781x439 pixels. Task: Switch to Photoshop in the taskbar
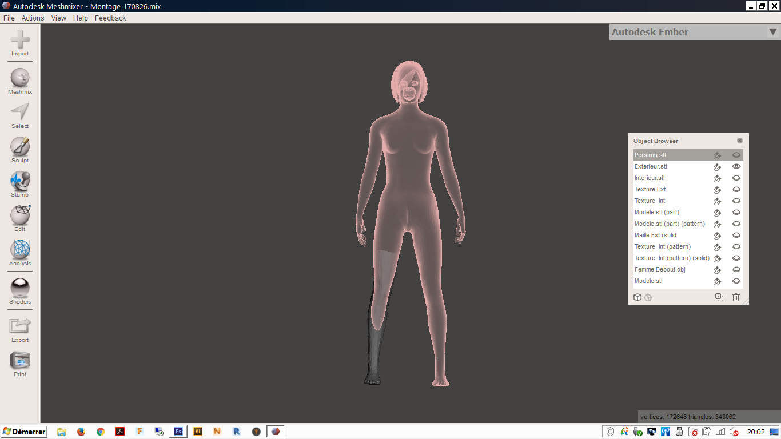click(178, 432)
